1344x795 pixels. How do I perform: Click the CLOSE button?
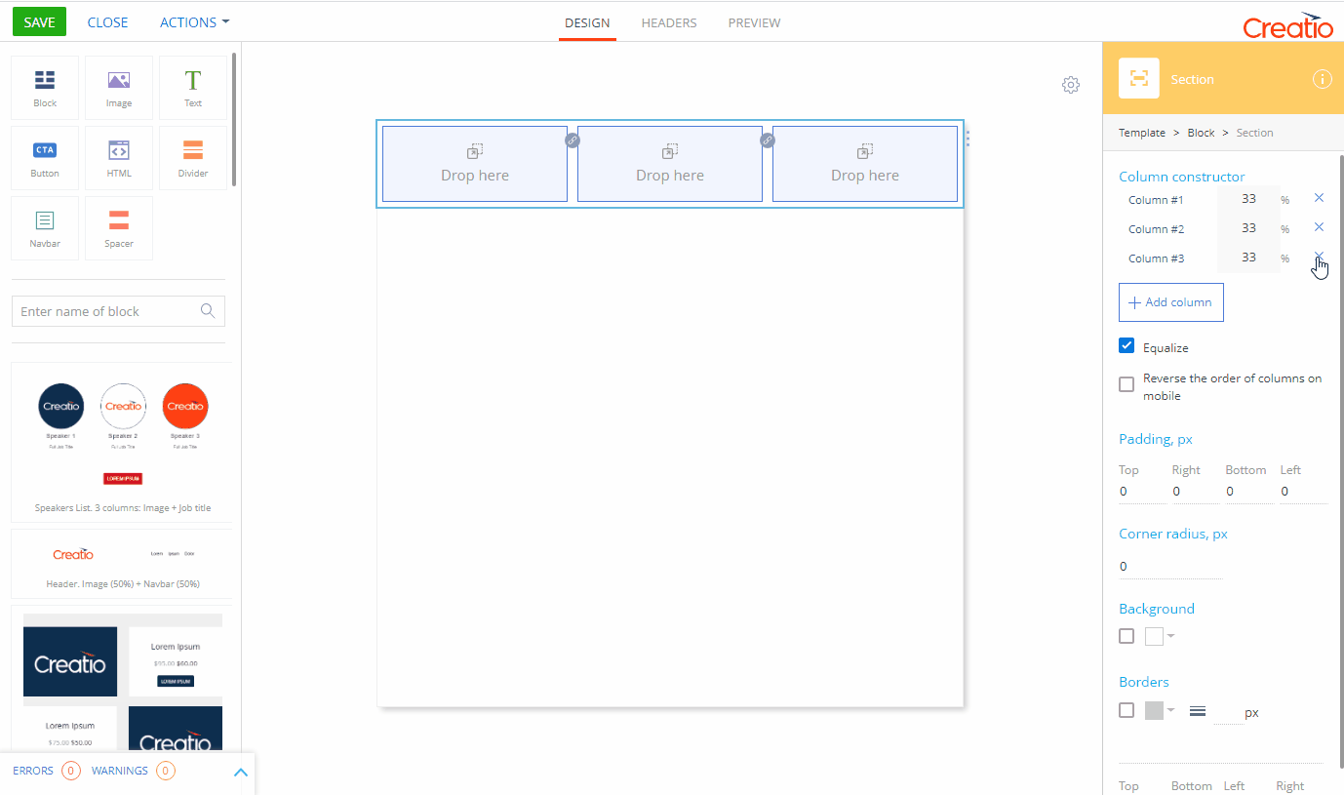107,22
